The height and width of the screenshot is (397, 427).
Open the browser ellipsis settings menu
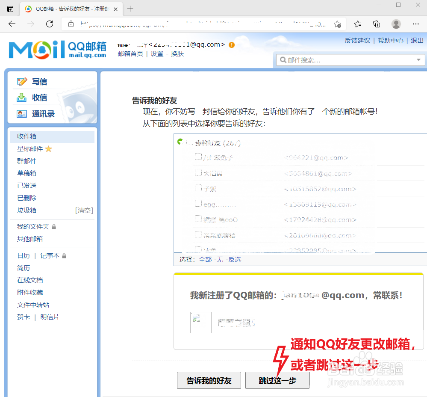coord(415,24)
